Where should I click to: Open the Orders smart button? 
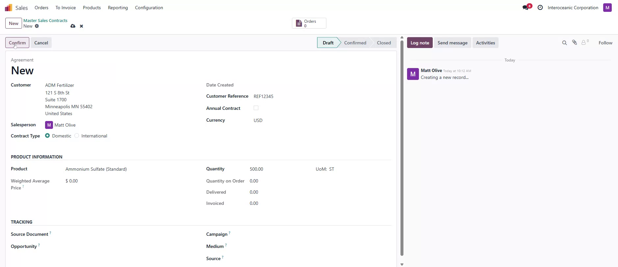pos(309,23)
